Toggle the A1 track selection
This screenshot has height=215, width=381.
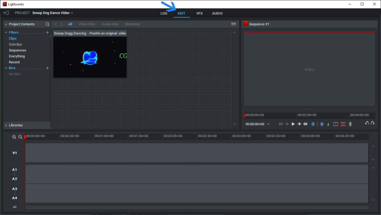pos(15,170)
